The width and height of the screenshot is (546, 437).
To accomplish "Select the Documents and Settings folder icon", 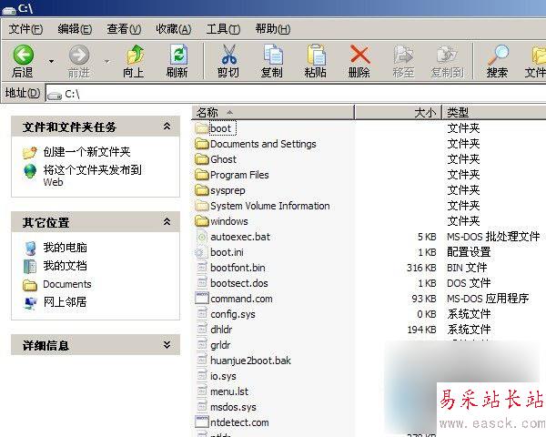I will 202,144.
